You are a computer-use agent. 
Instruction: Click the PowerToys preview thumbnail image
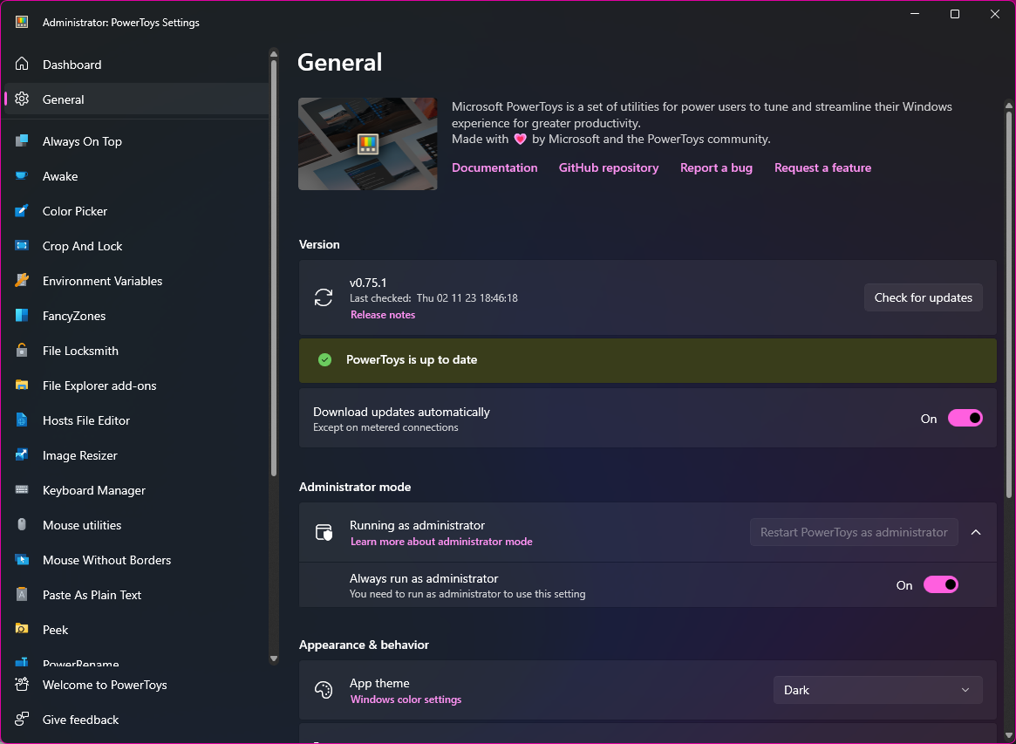tap(367, 144)
